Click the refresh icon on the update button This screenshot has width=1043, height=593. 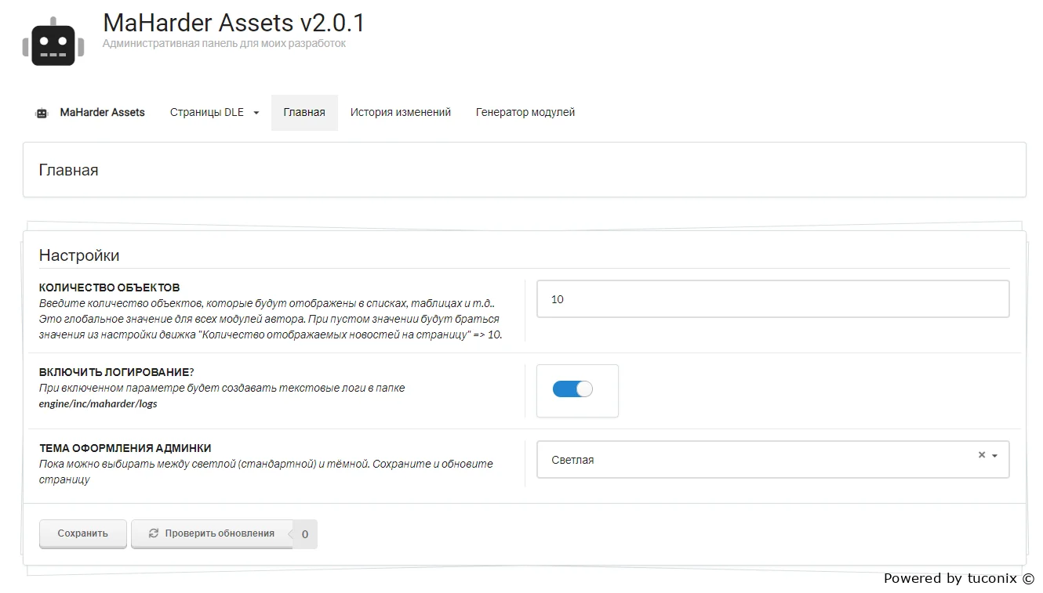tap(154, 533)
